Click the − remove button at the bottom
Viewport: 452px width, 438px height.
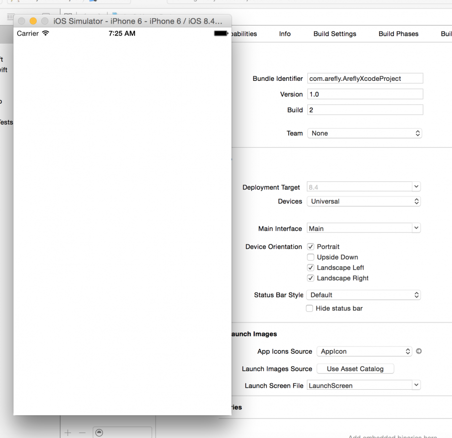pyautogui.click(x=82, y=432)
